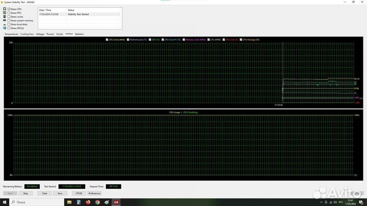Open the notifications action center
The height and width of the screenshot is (206, 367).
tap(361, 202)
